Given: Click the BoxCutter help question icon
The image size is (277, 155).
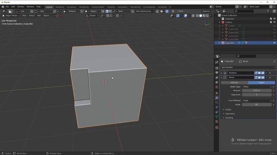Looking at the screenshot, I should click(x=173, y=11).
